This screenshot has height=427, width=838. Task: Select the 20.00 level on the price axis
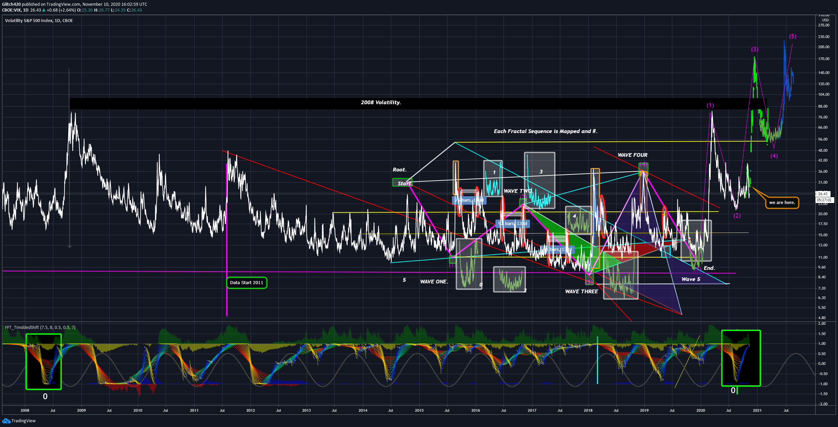click(823, 214)
